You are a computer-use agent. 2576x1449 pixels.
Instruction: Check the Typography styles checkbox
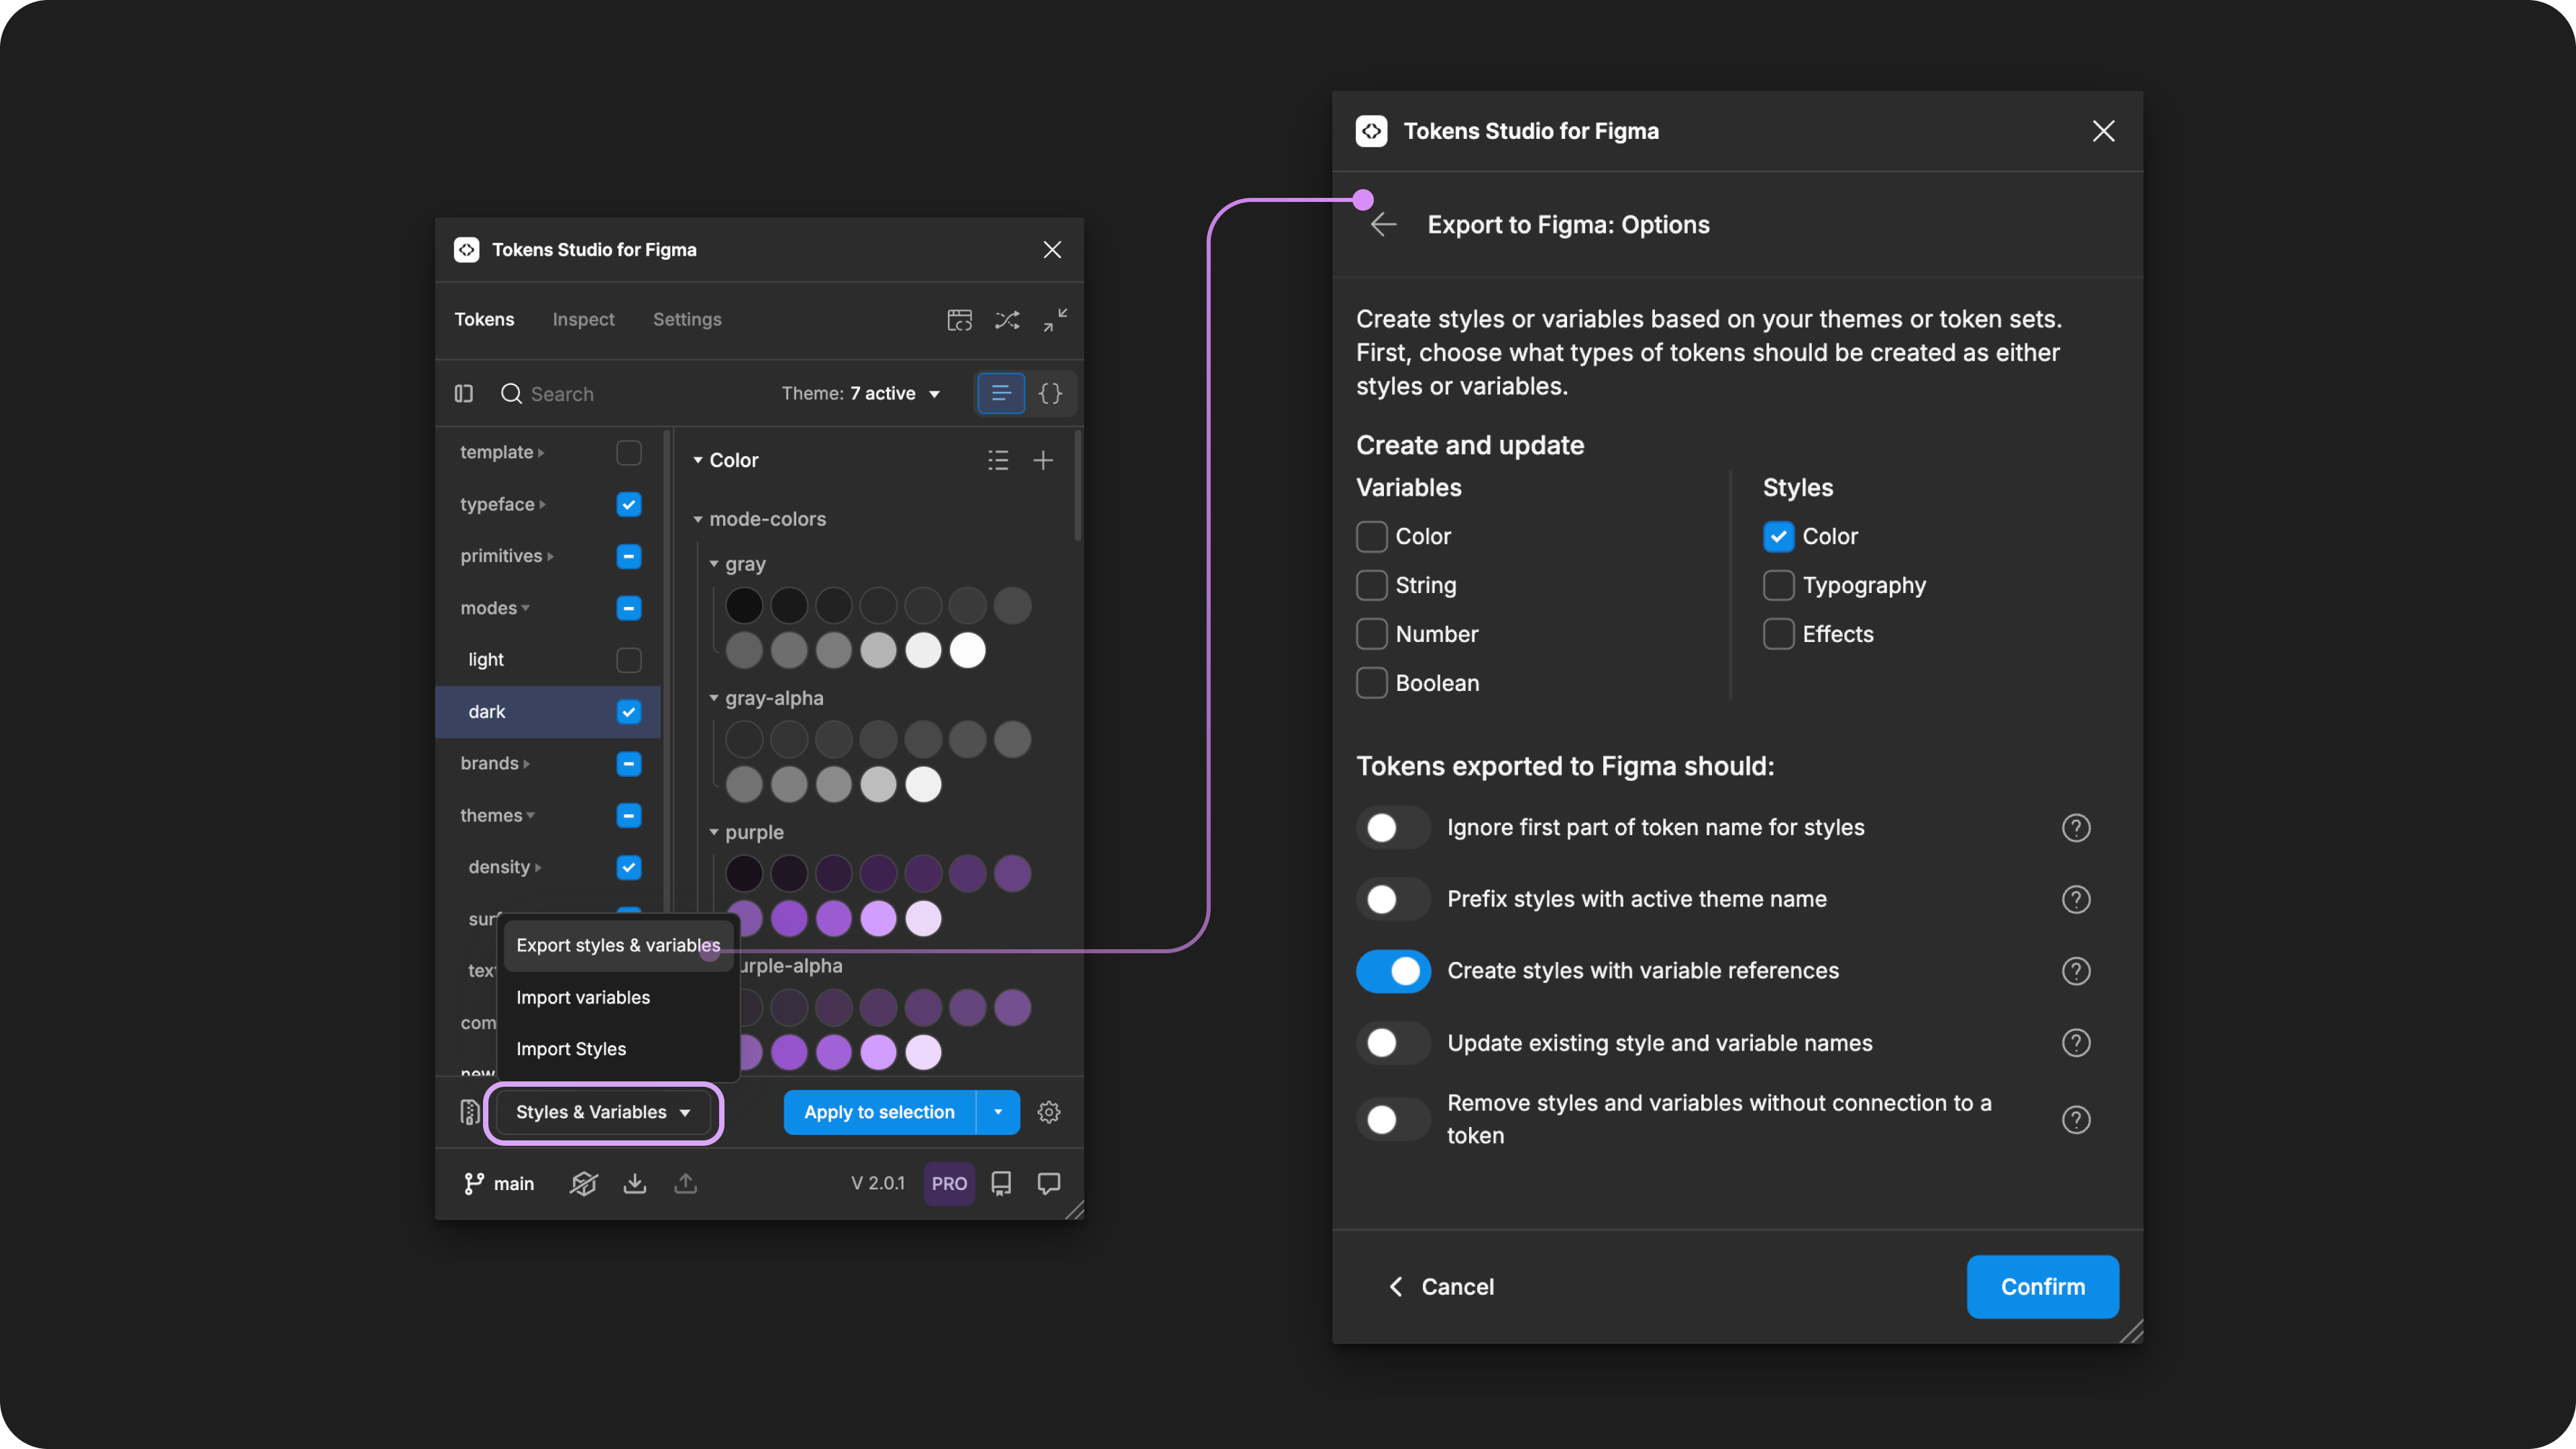(x=1779, y=586)
